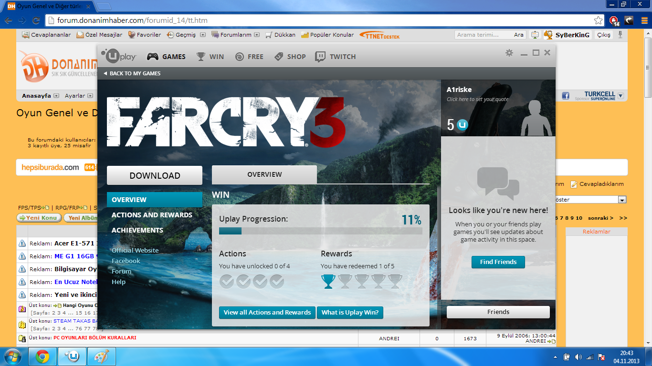
Task: Click the Arama terimi search field
Action: coord(483,35)
